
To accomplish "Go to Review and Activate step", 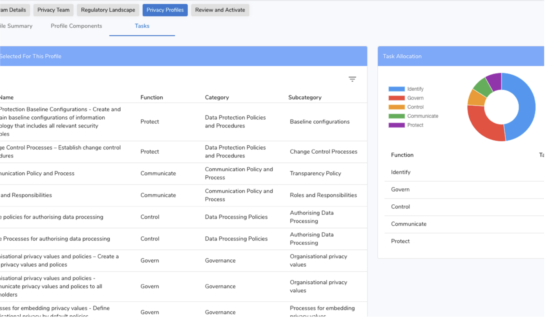I will pyautogui.click(x=220, y=10).
